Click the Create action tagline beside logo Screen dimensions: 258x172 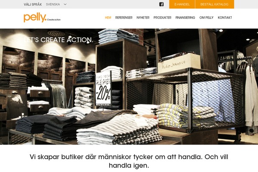(x=54, y=20)
